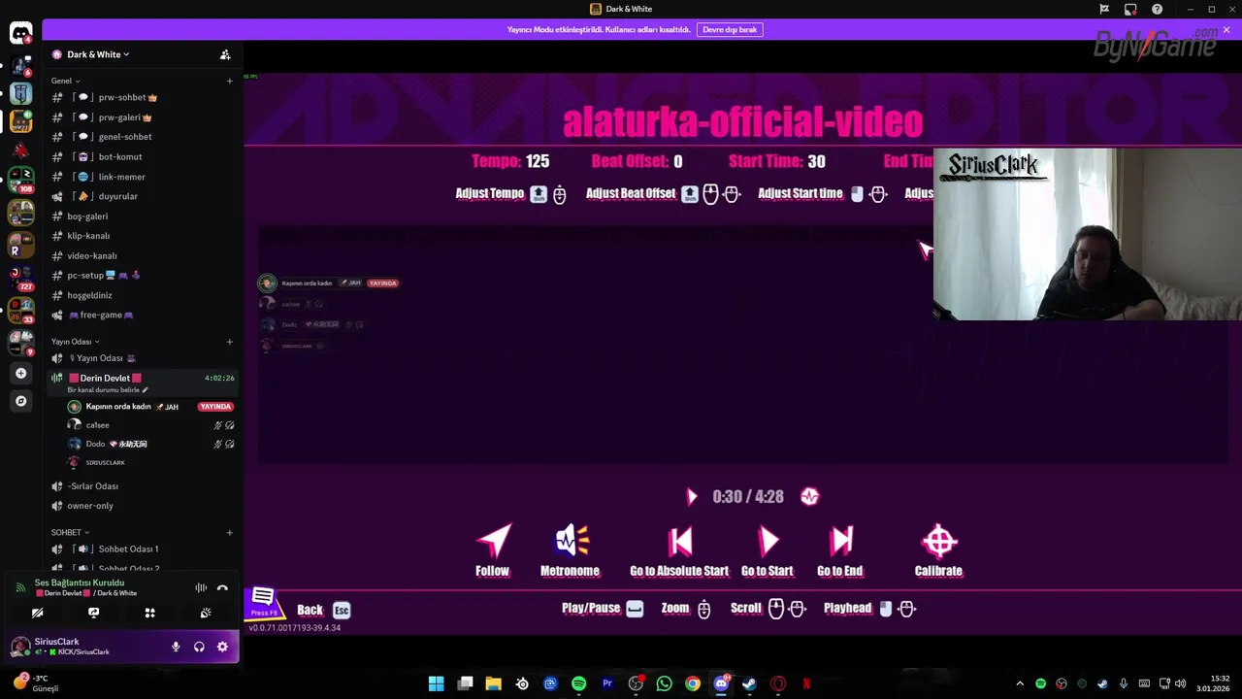Viewport: 1242px width, 699px height.
Task: Click Ses Bağlantısı Kuruldu status text
Action: (80, 582)
